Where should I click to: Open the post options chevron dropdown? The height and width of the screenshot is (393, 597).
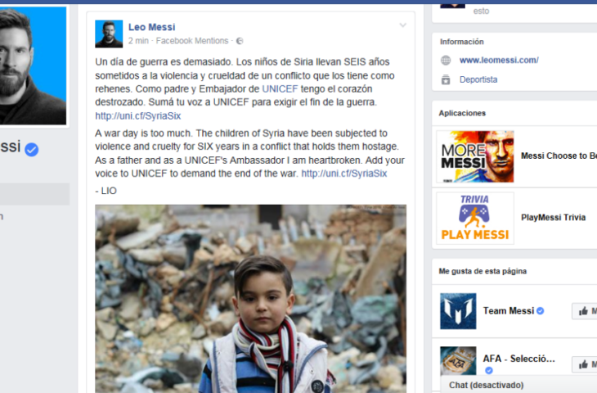[x=402, y=25]
